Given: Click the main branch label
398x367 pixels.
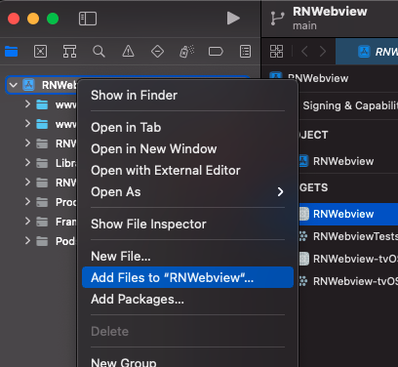Looking at the screenshot, I should [x=304, y=26].
